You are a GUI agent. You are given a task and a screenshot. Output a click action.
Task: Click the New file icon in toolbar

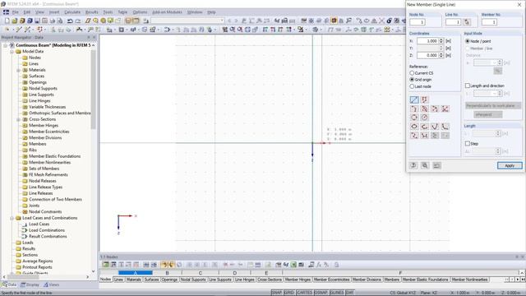coord(7,21)
